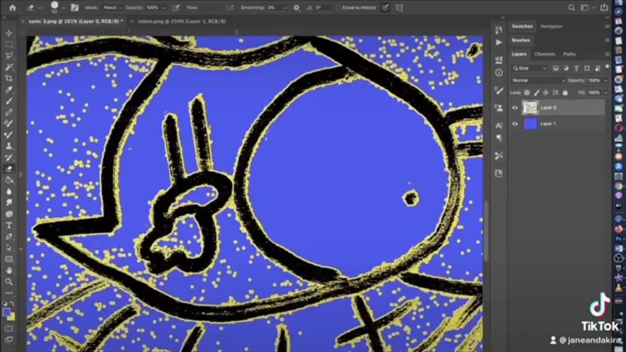Viewport: 626px width, 352px height.
Task: Select the Eyedropper tool
Action: click(9, 90)
